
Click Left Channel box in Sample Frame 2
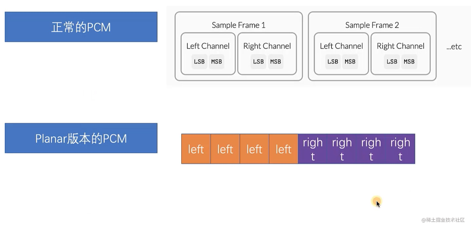click(x=341, y=54)
